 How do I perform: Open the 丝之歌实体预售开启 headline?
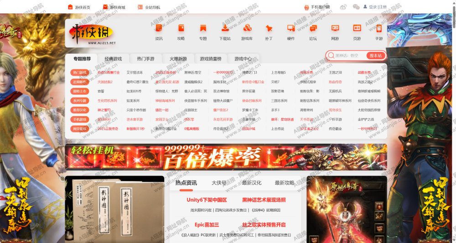(264, 225)
